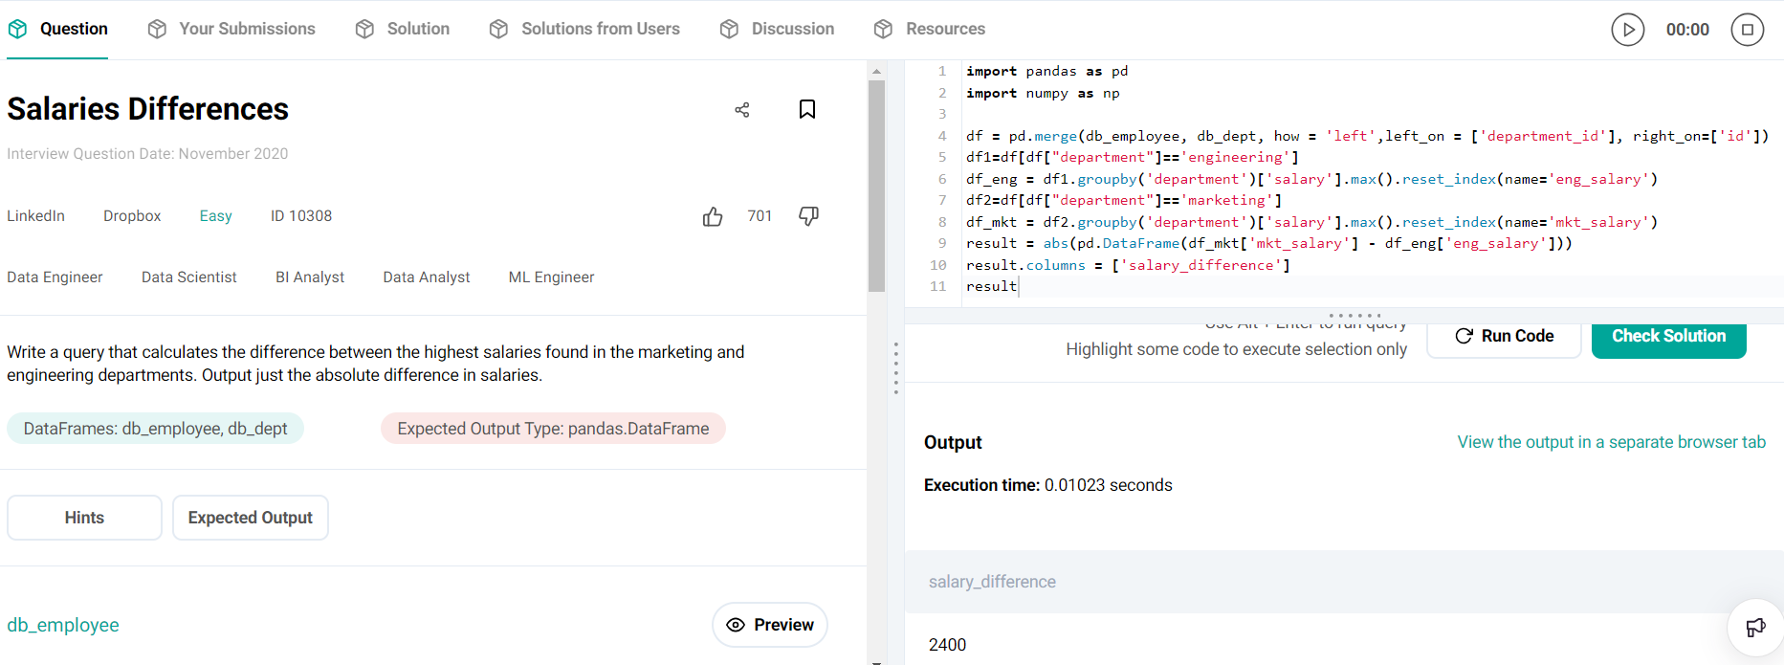Upvote the question with thumbs up

[713, 217]
